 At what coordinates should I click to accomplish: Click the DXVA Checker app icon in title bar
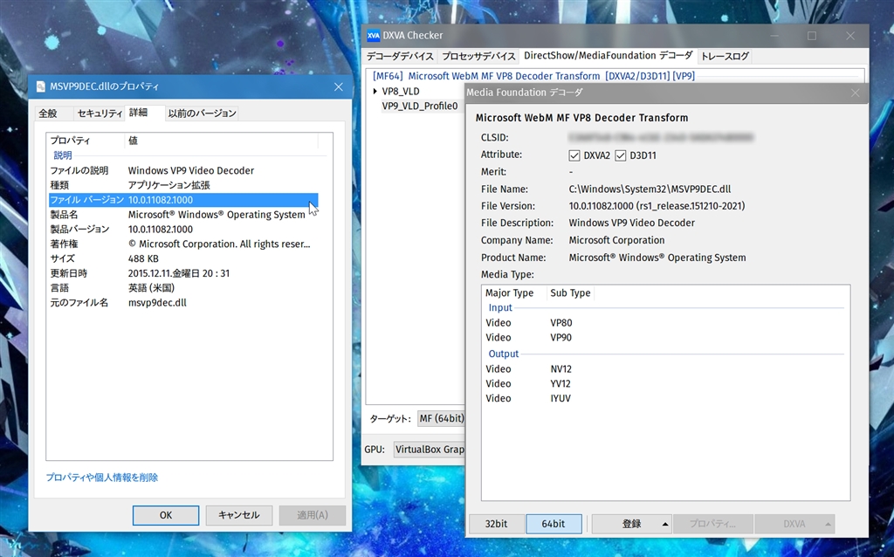pyautogui.click(x=373, y=35)
